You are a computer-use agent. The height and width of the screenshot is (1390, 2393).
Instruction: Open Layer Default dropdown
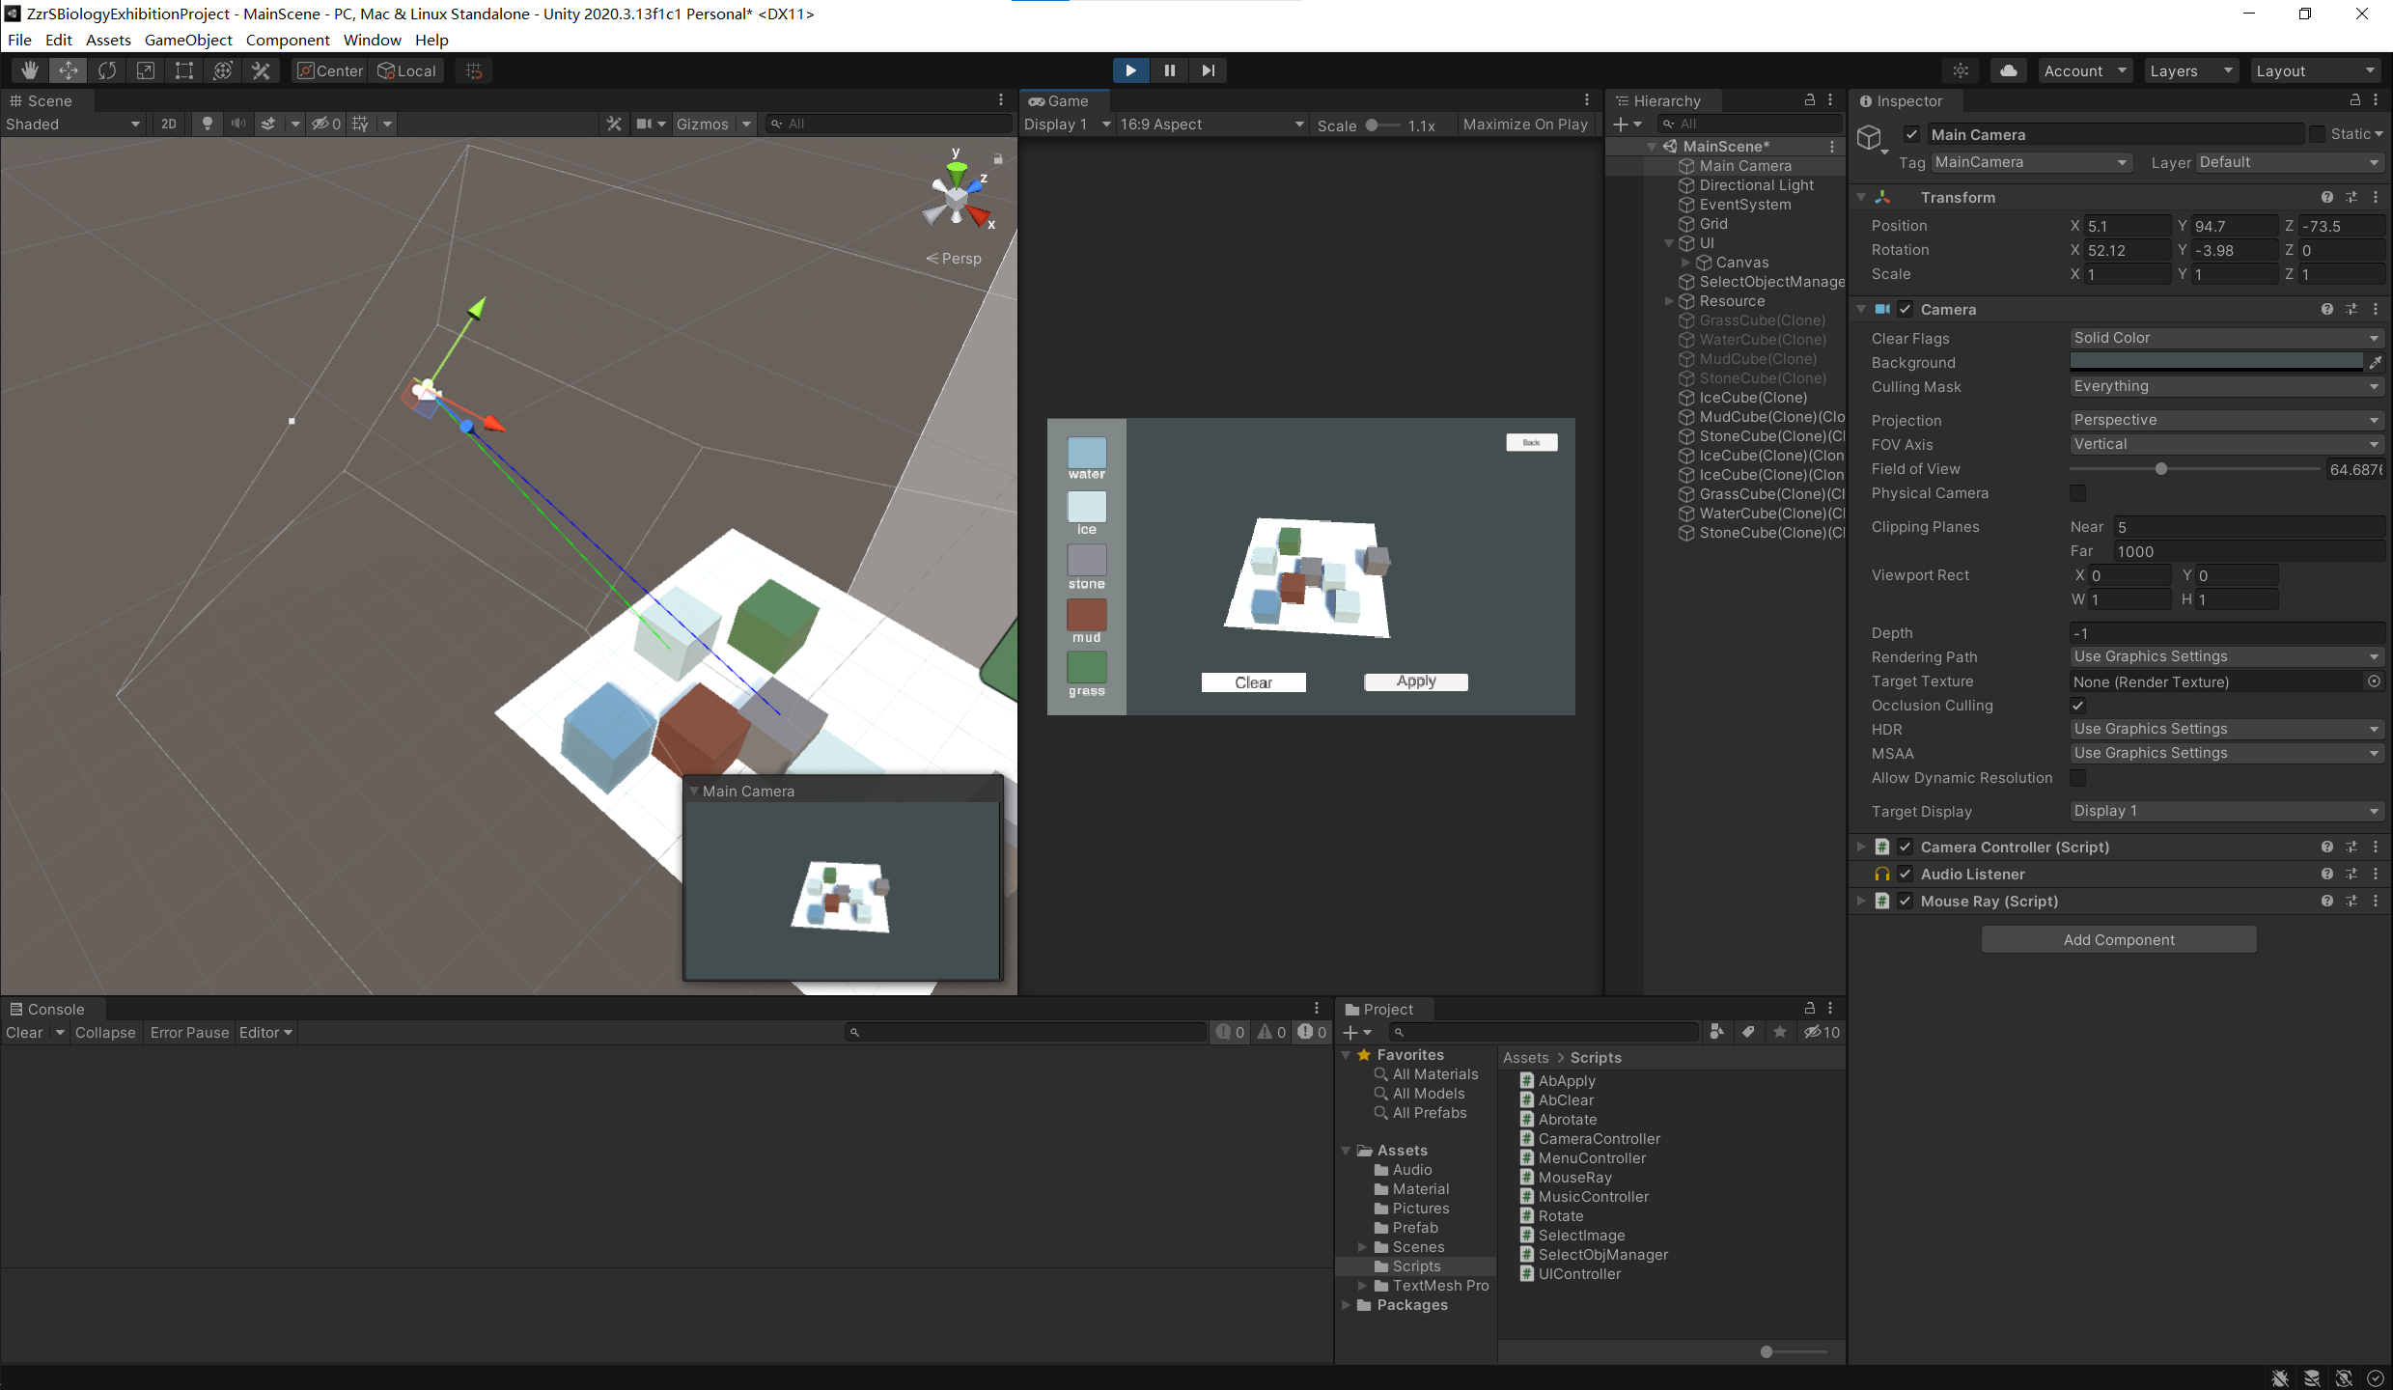[x=2291, y=162]
